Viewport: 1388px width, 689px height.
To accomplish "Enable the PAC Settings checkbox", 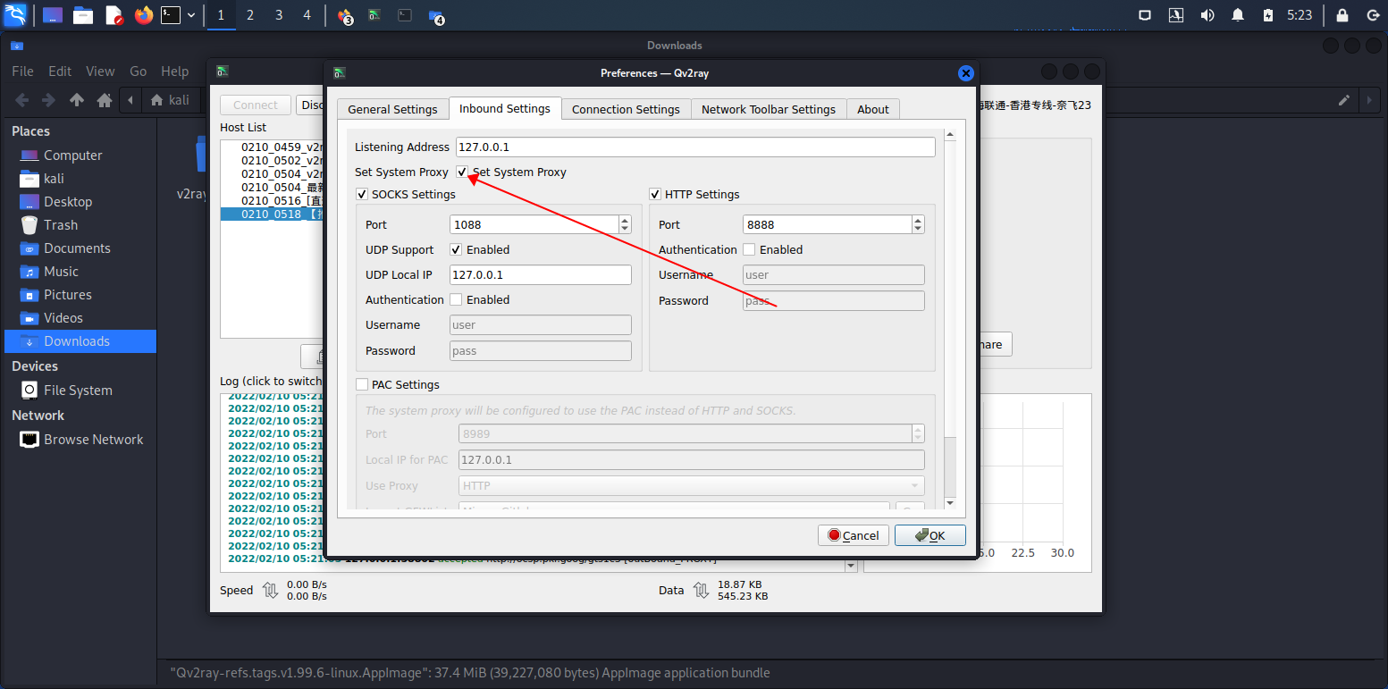I will click(362, 384).
